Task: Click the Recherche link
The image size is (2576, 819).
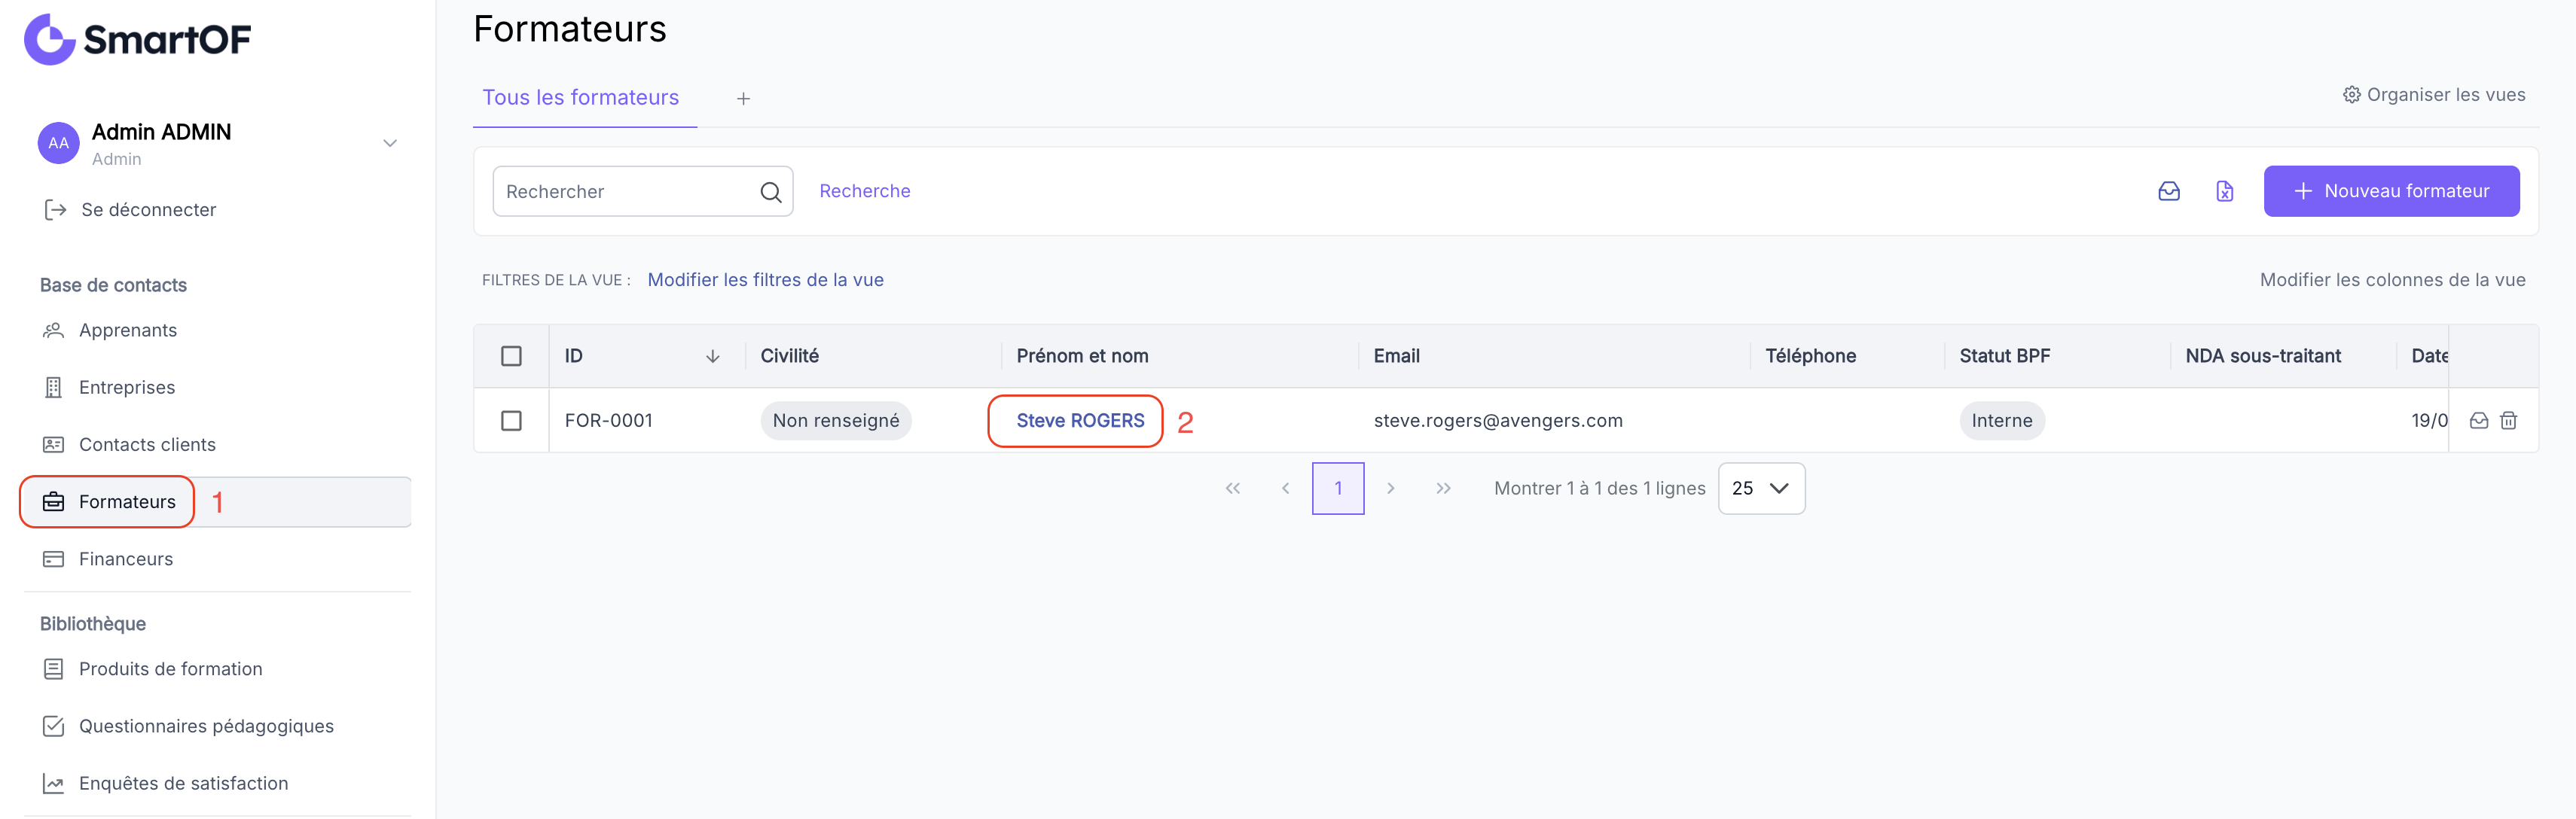Action: pos(864,191)
